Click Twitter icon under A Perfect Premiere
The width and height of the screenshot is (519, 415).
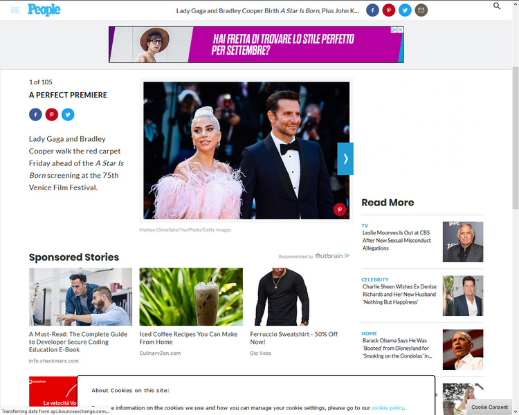[x=68, y=115]
